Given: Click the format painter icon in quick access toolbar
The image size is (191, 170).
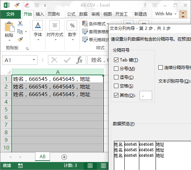Looking at the screenshot, I should [x=17, y=5].
